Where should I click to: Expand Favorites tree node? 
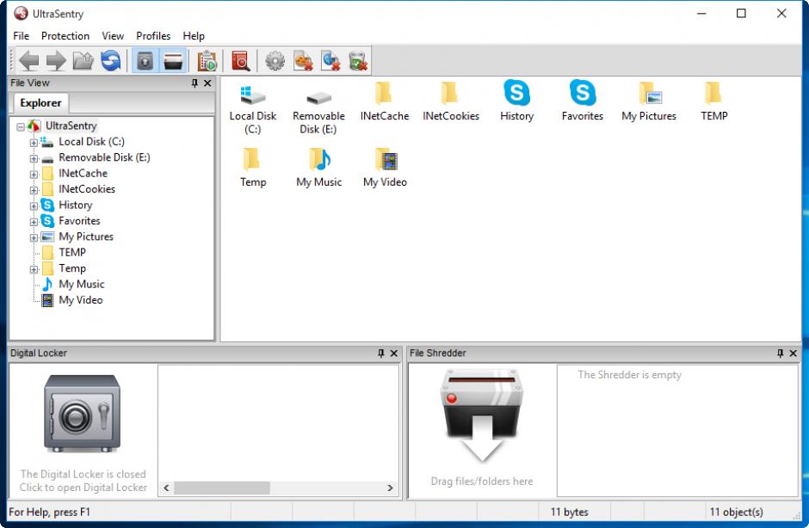(34, 222)
